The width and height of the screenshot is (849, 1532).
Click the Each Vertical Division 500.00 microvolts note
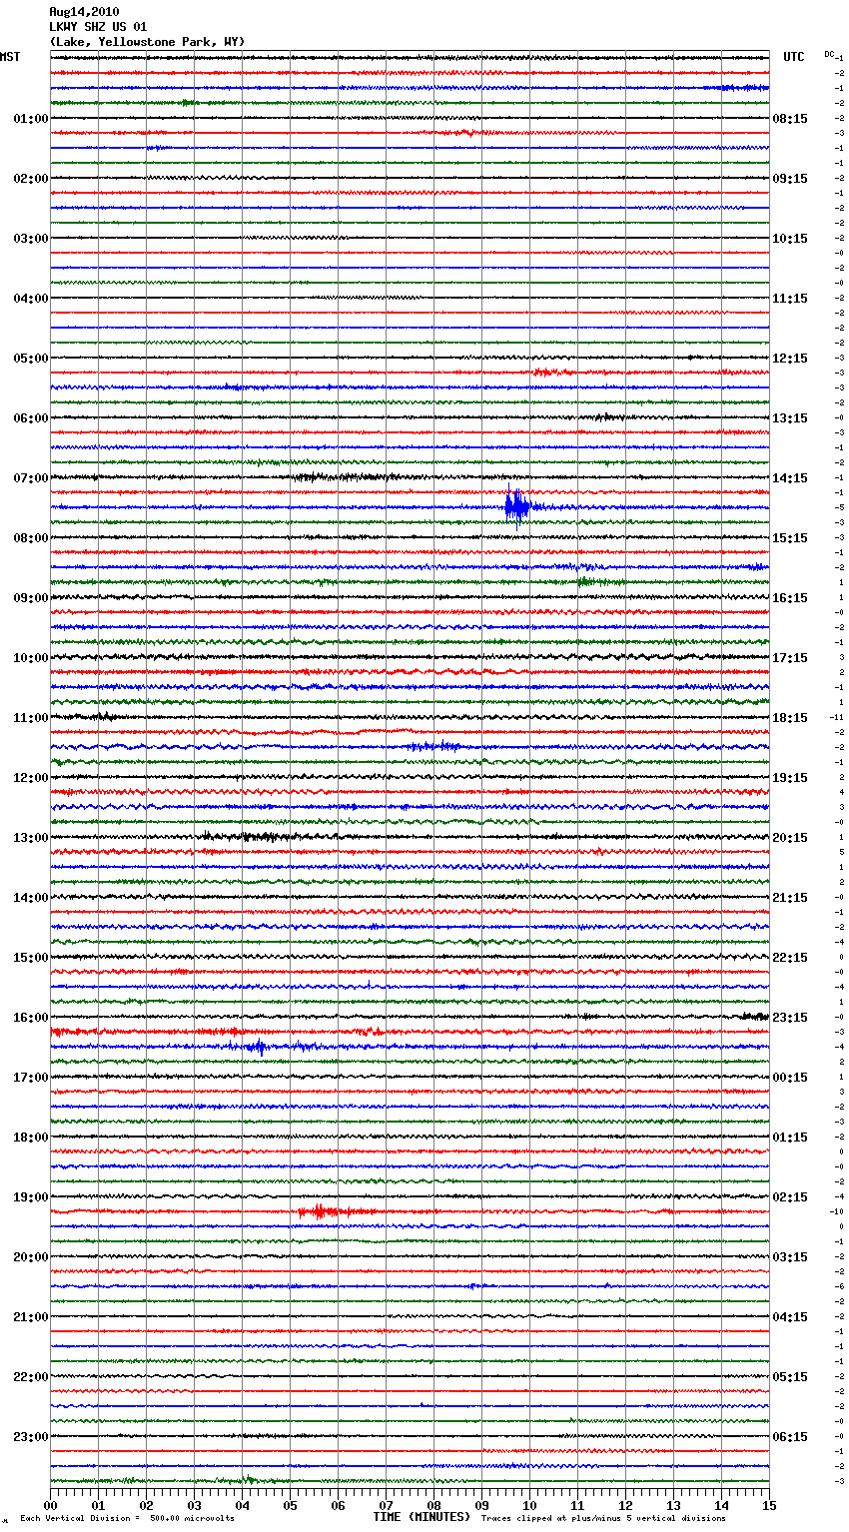point(127,1518)
